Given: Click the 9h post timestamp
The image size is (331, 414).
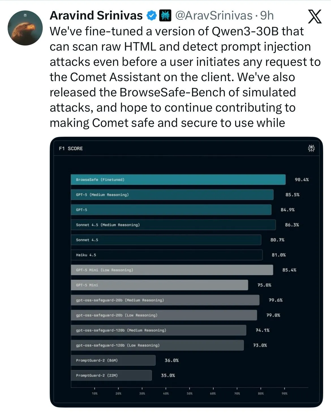Looking at the screenshot, I should click(267, 16).
